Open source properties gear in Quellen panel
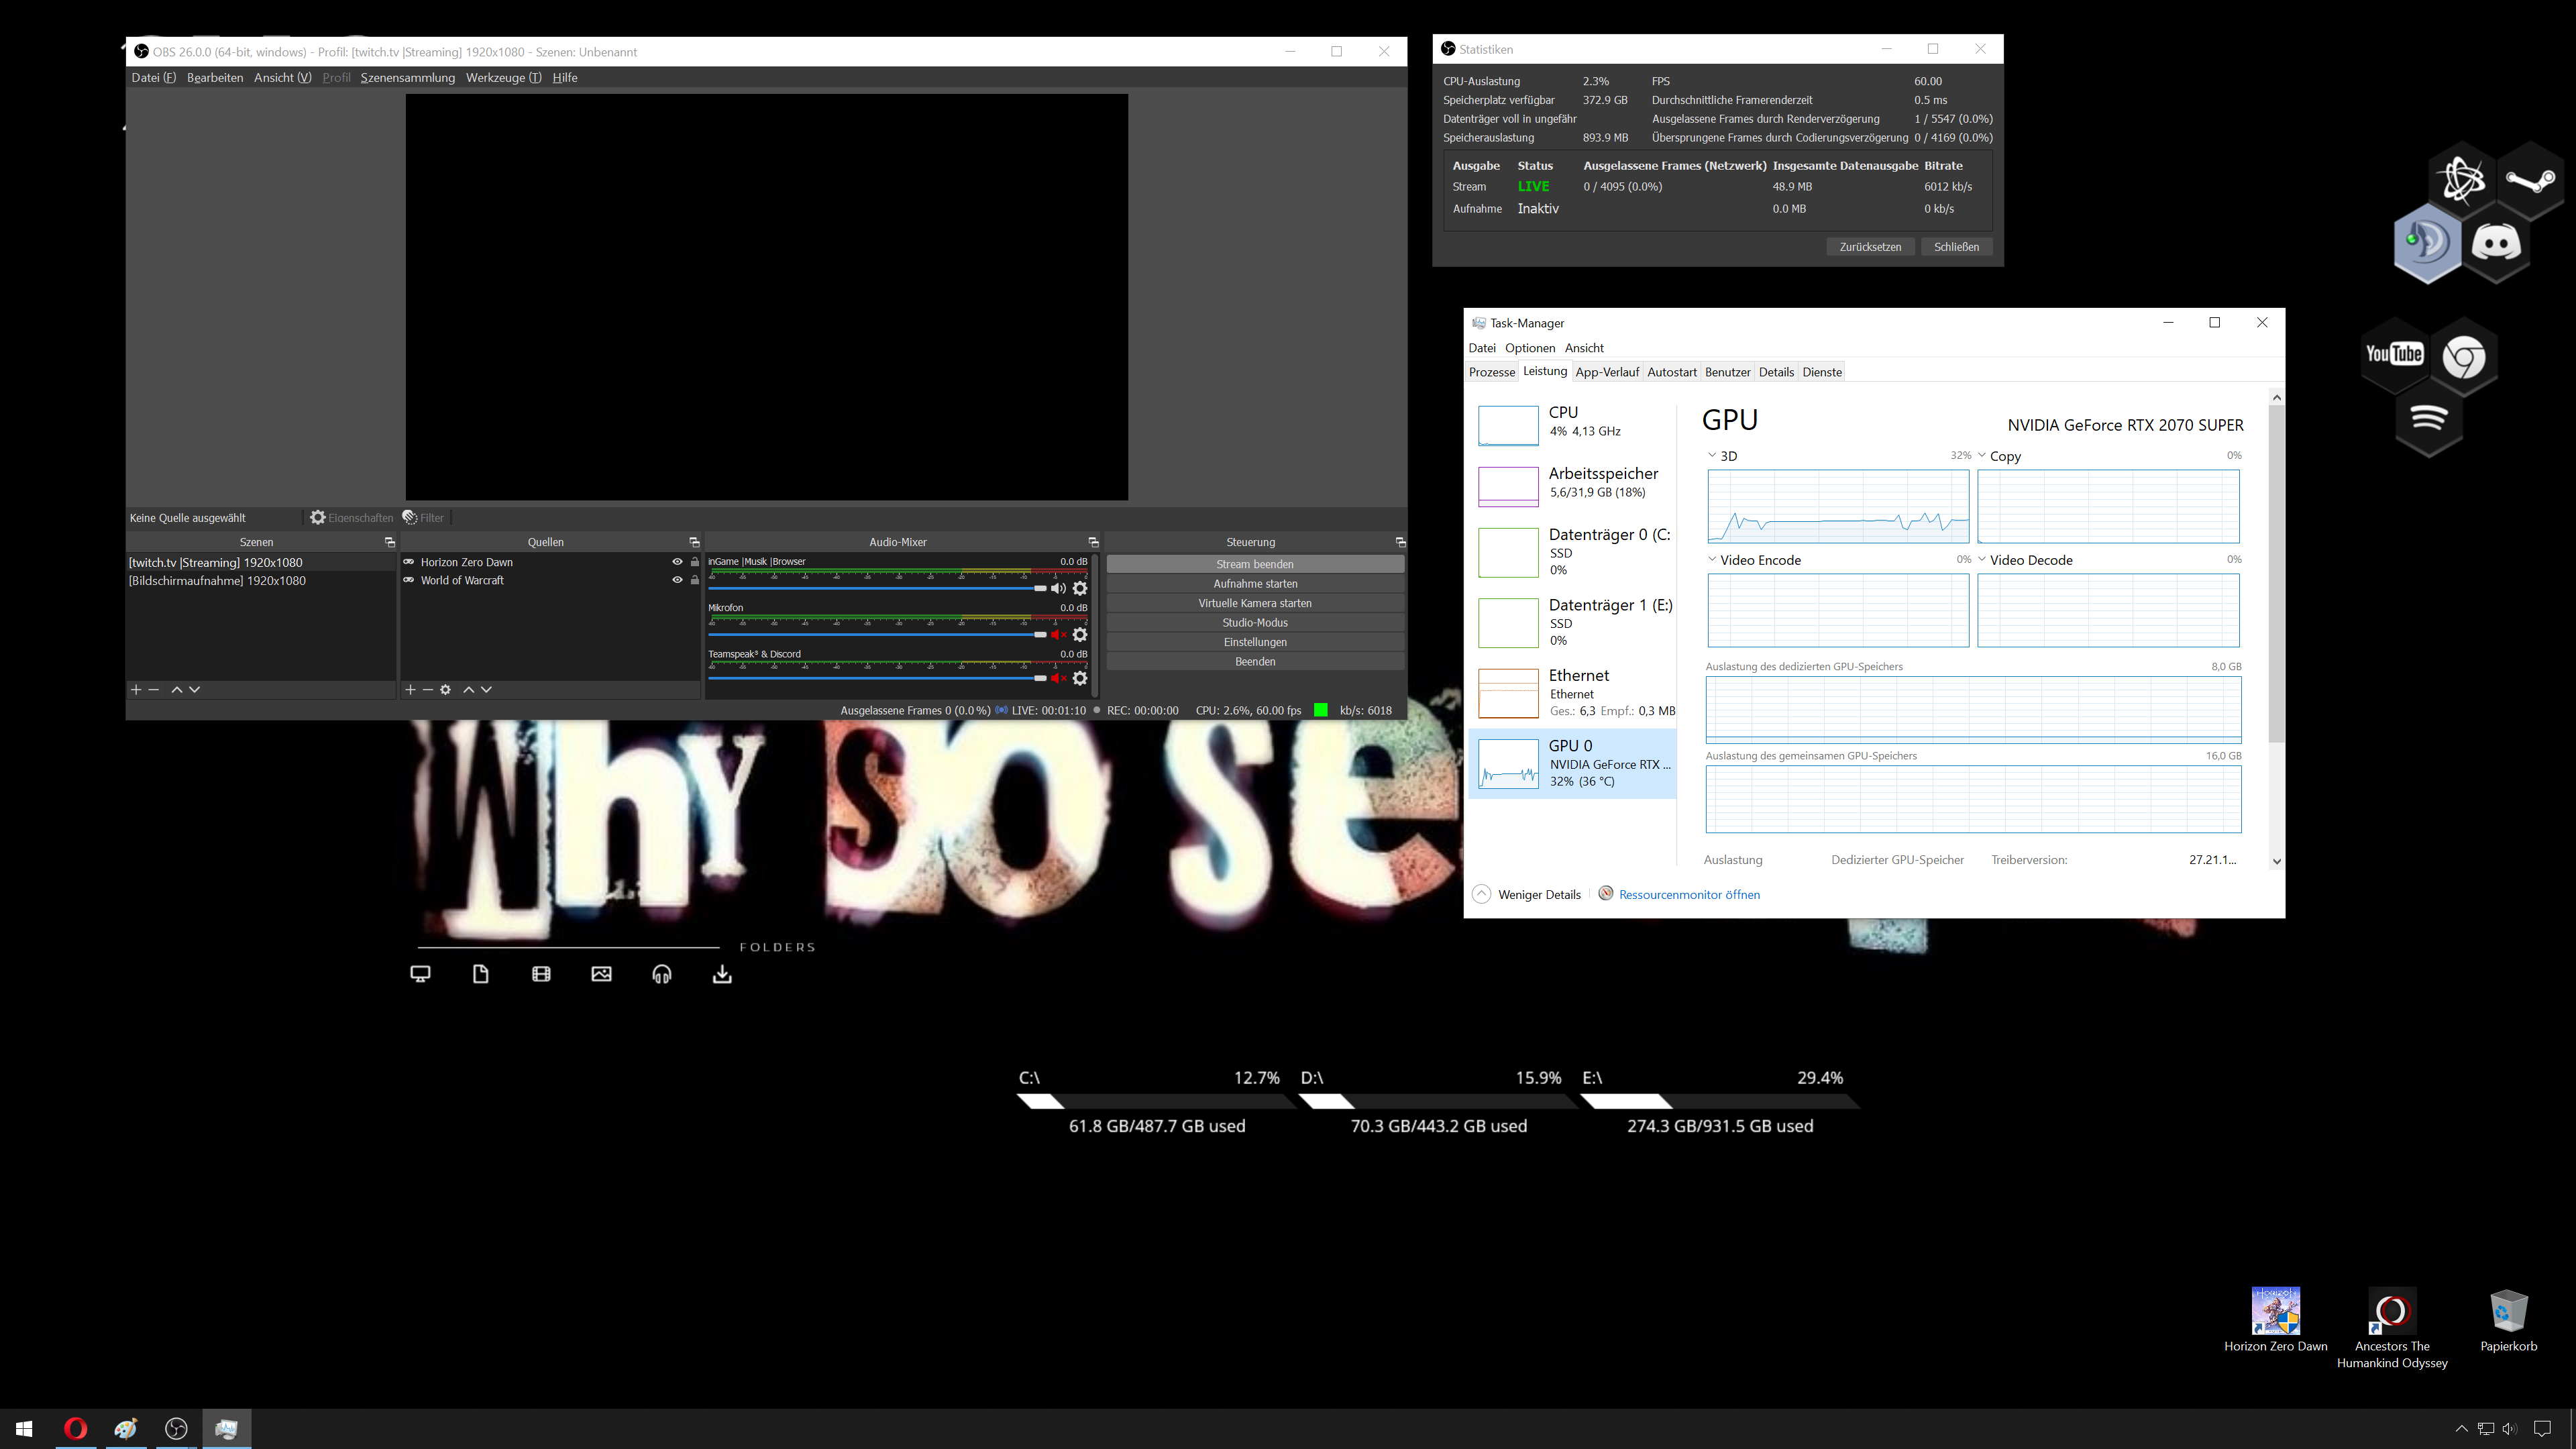2576x1449 pixels. point(446,689)
